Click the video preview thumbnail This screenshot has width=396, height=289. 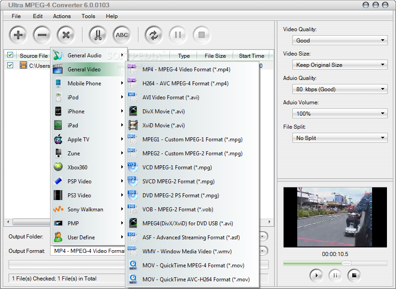coord(335,217)
